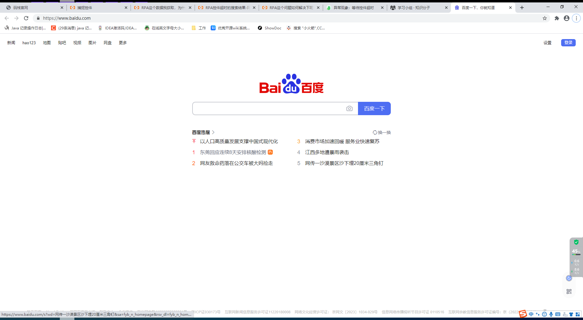Image resolution: width=583 pixels, height=320 pixels.
Task: Open 网友救命药落在公交车被大妈捡走 headline
Action: point(237,163)
